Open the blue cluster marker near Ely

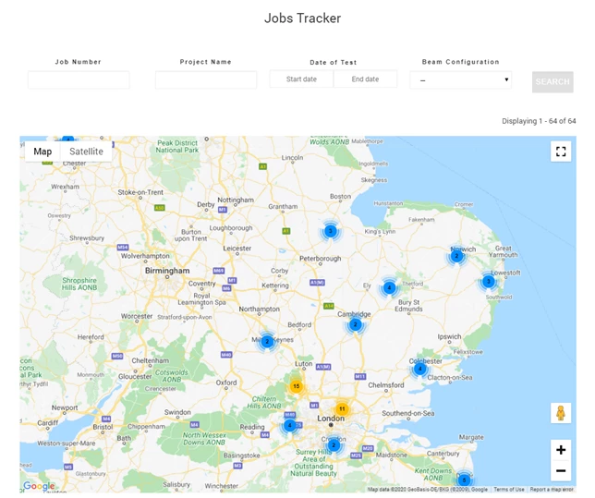coord(389,287)
